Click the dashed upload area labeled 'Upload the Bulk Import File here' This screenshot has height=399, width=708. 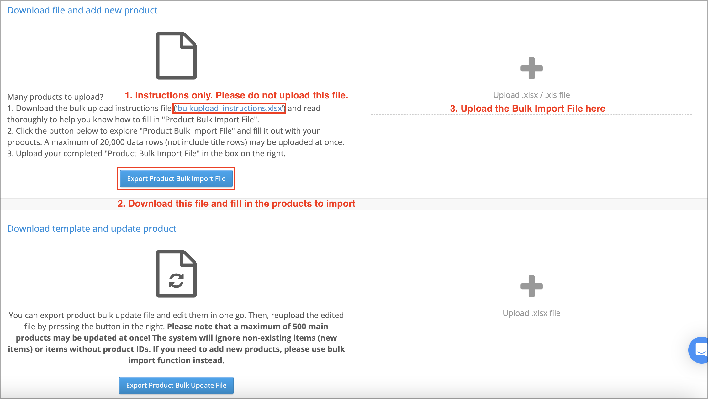pyautogui.click(x=531, y=77)
